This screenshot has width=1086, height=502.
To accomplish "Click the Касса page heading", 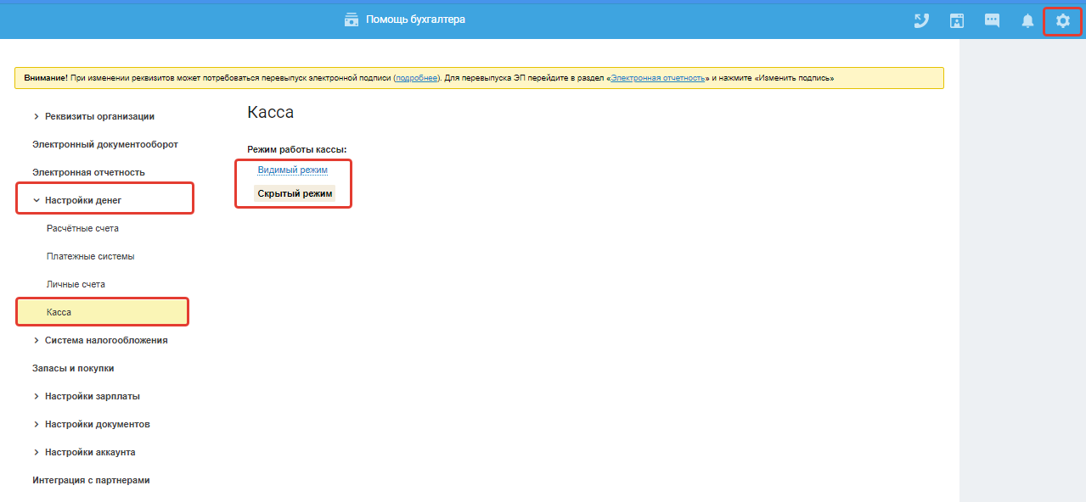I will pos(270,112).
